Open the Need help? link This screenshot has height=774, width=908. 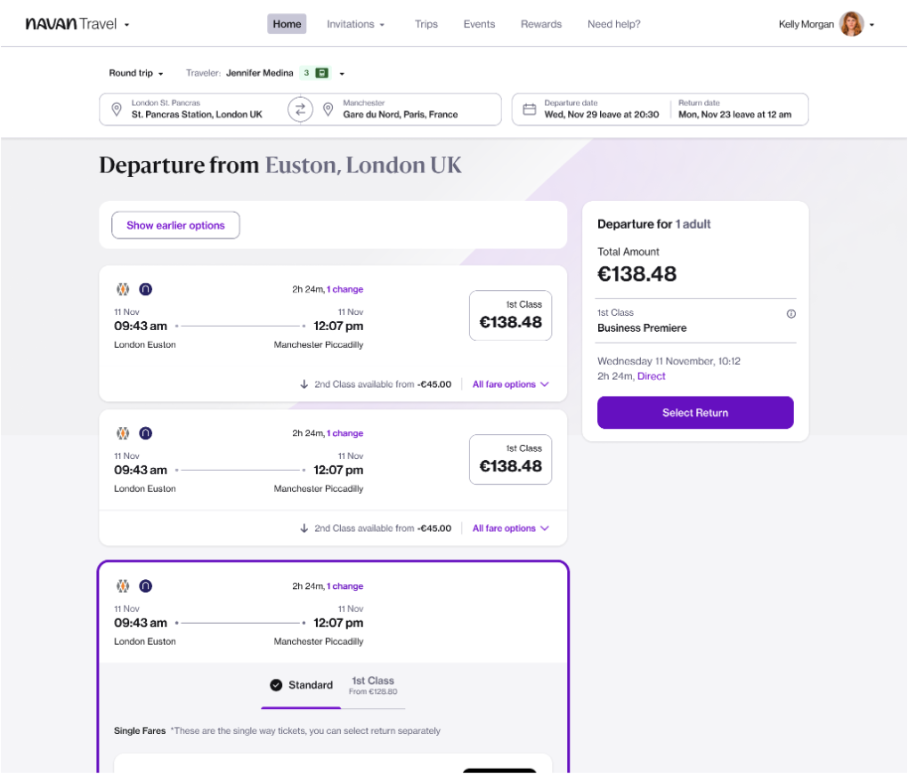coord(613,24)
